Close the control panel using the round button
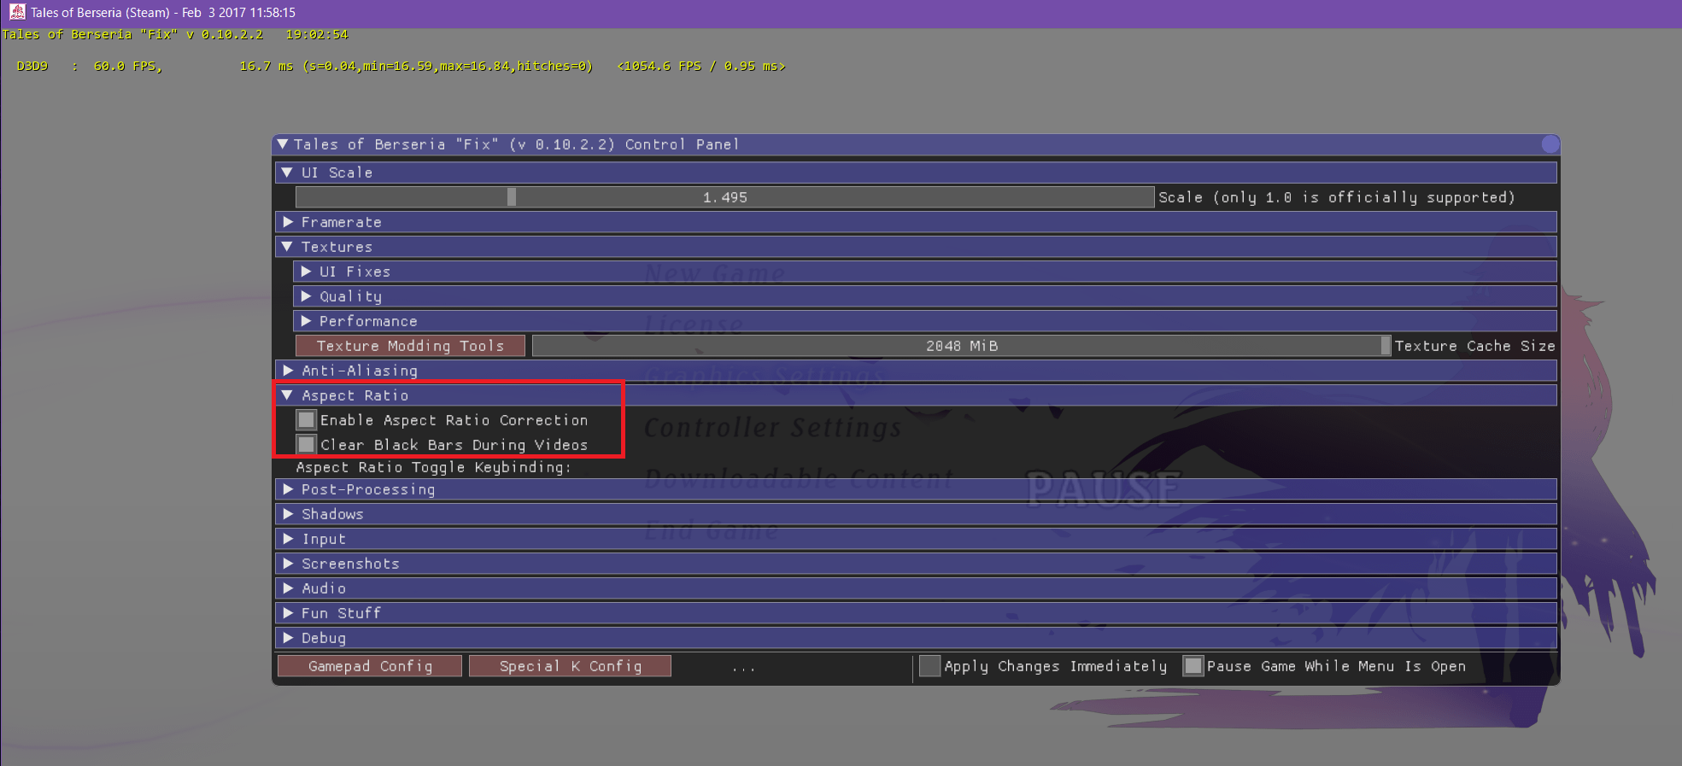 point(1550,144)
